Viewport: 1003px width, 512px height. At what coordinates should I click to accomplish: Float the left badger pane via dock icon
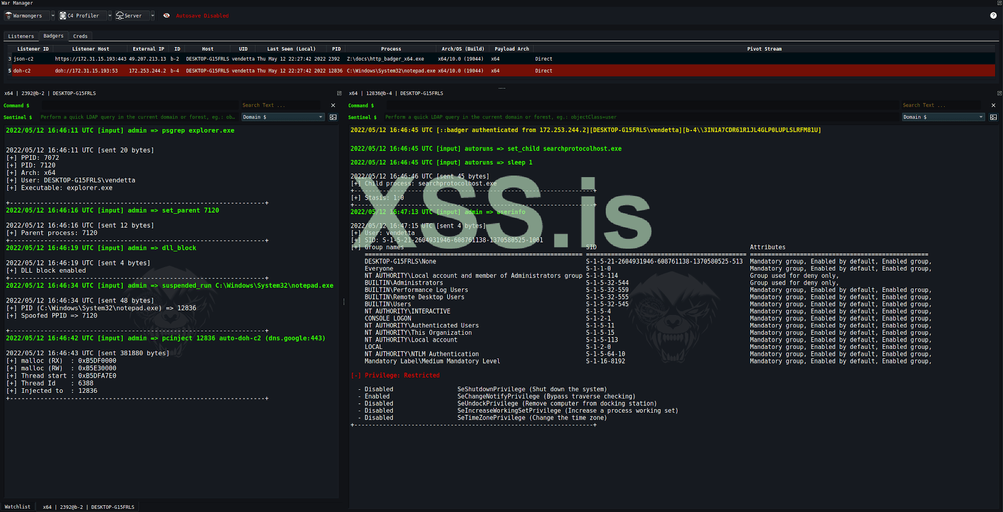(339, 94)
